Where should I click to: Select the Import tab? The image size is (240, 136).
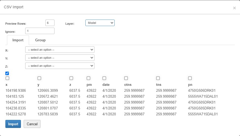click(18, 40)
